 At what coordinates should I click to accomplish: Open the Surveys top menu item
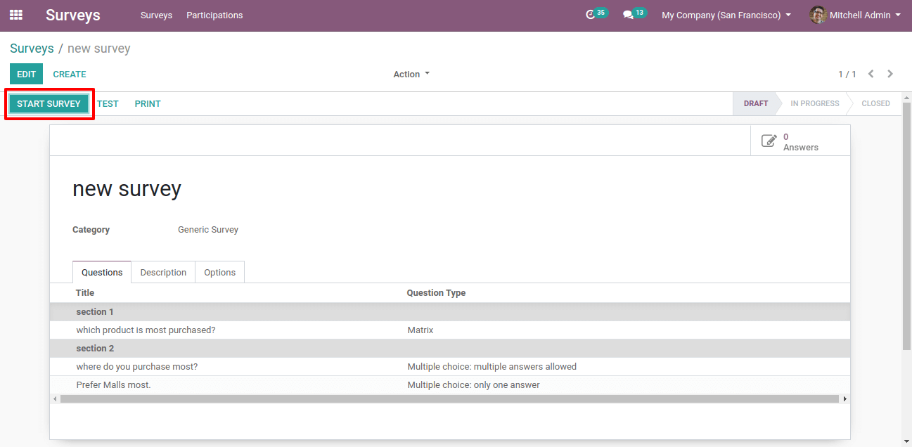point(156,15)
